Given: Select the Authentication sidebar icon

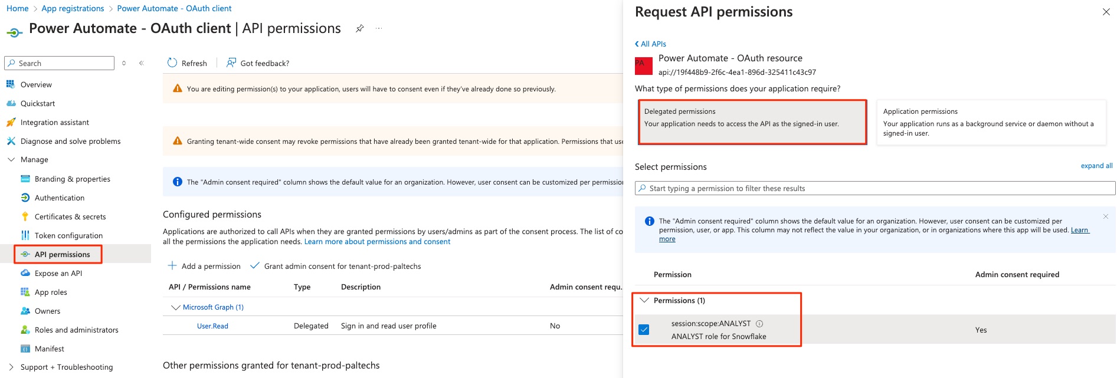Looking at the screenshot, I should pos(24,198).
